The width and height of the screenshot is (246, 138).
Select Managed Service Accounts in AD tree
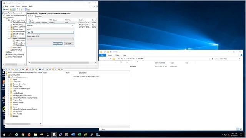pos(22,95)
